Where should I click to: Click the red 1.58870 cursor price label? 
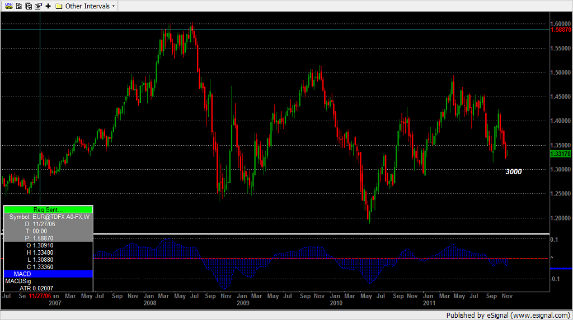561,30
